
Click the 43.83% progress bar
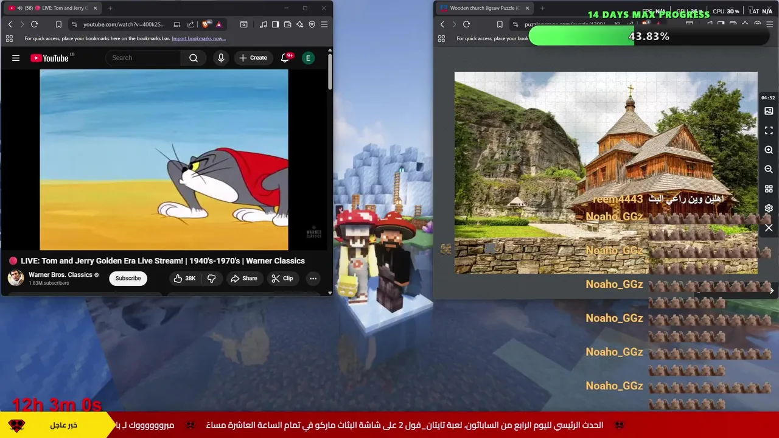click(649, 36)
